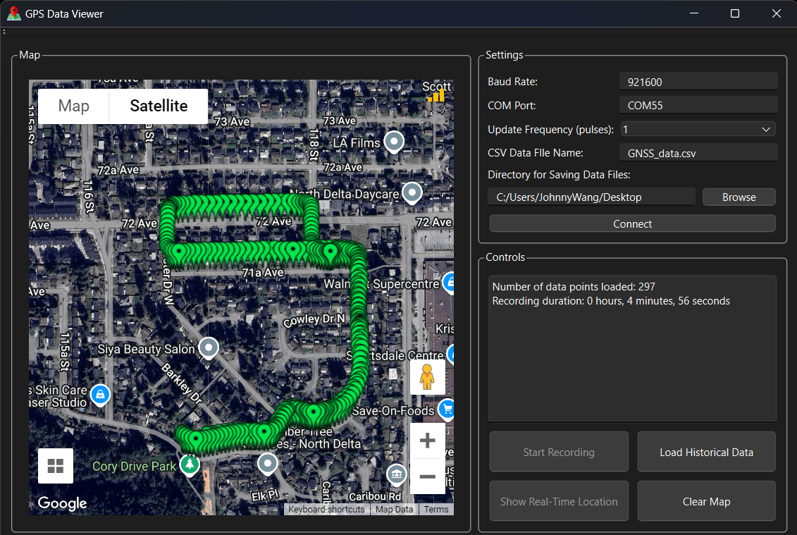This screenshot has width=797, height=535.
Task: Click the Skin Care Laser Studio shopping pin
Action: tap(100, 395)
